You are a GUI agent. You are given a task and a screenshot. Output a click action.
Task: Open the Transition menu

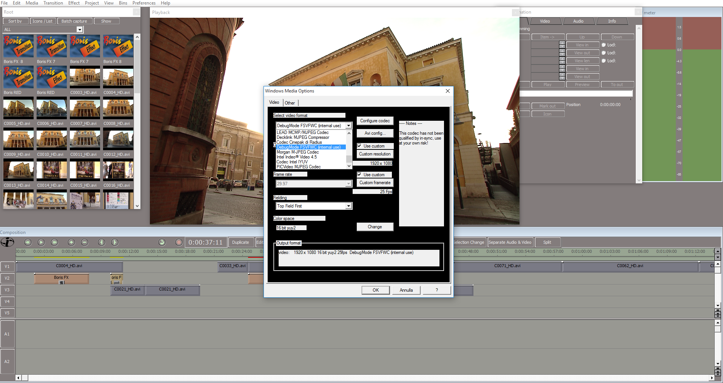pyautogui.click(x=53, y=3)
